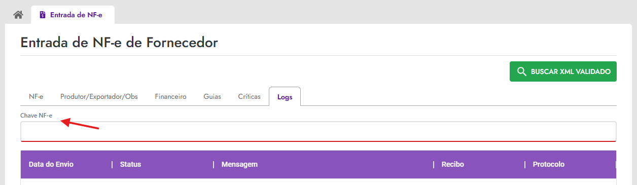Click the Entrada de NF-e top tab

(x=73, y=15)
